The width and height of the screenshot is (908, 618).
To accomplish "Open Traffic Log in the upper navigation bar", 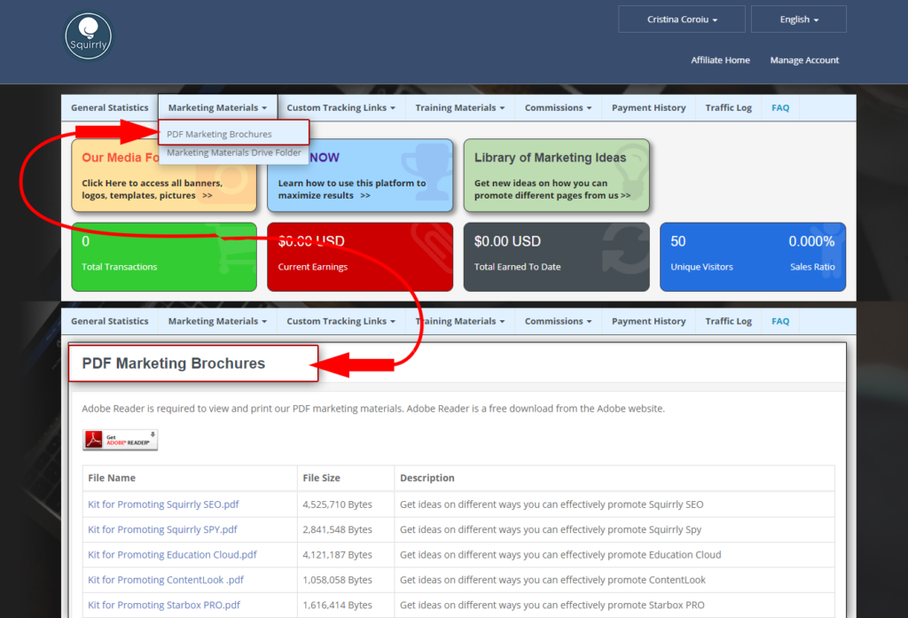I will coord(729,108).
